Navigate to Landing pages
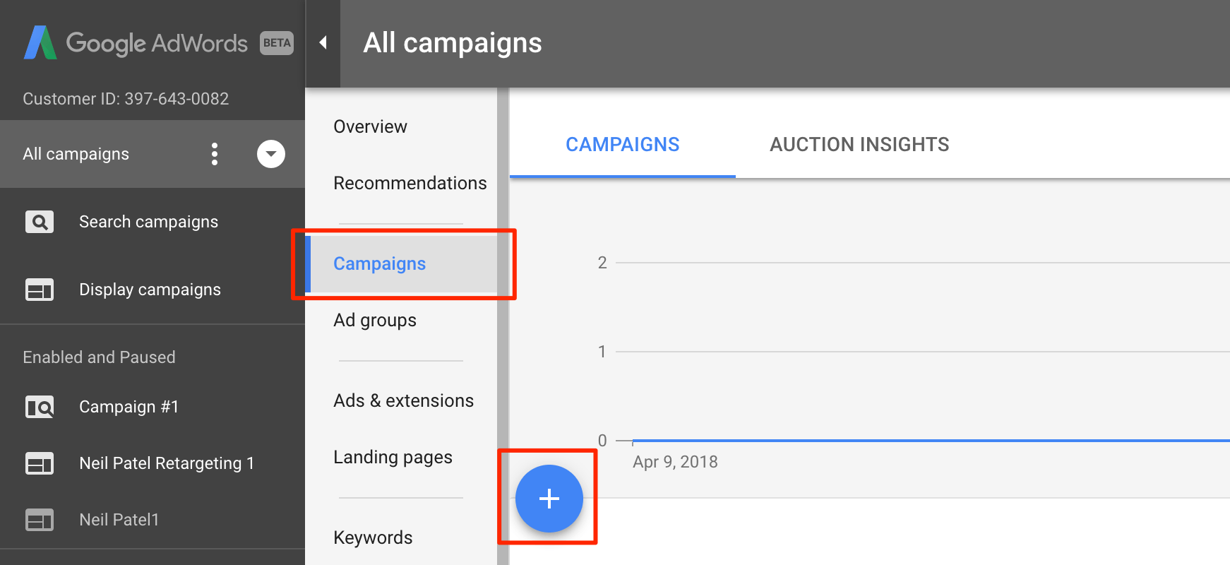Image resolution: width=1230 pixels, height=565 pixels. (x=393, y=457)
